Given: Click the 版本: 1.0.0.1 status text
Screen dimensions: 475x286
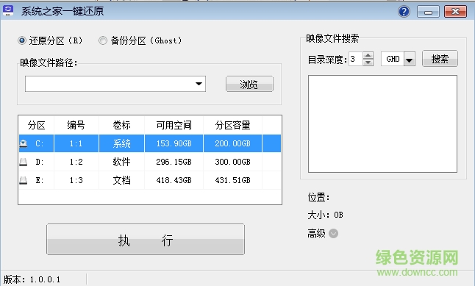Looking at the screenshot, I should pyautogui.click(x=32, y=279).
